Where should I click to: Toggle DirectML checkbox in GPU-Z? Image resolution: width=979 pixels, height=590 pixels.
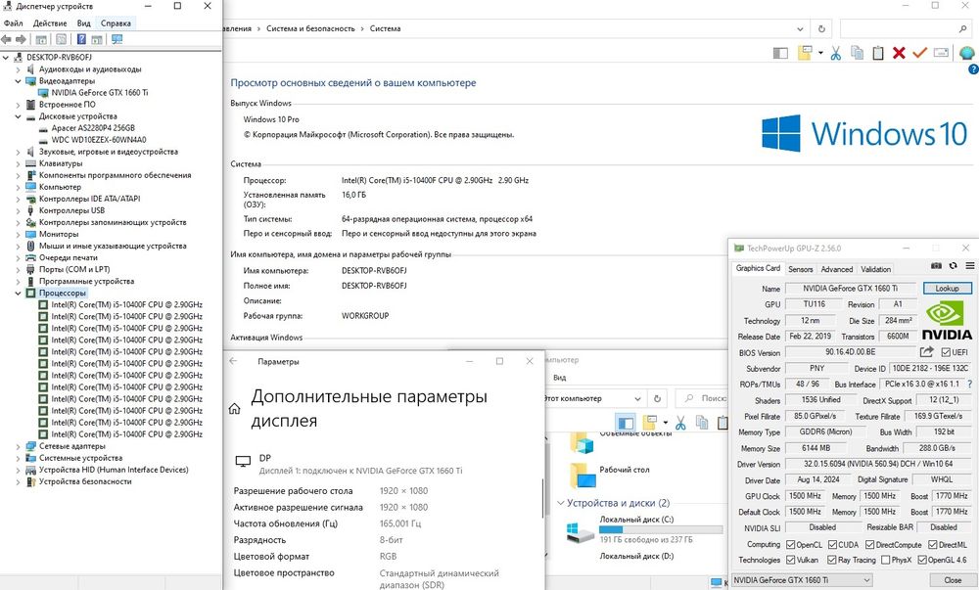coord(932,545)
